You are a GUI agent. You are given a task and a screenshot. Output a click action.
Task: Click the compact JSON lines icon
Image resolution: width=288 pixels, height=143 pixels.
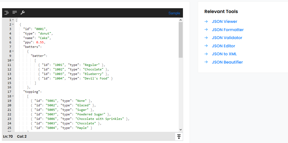pyautogui.click(x=15, y=12)
